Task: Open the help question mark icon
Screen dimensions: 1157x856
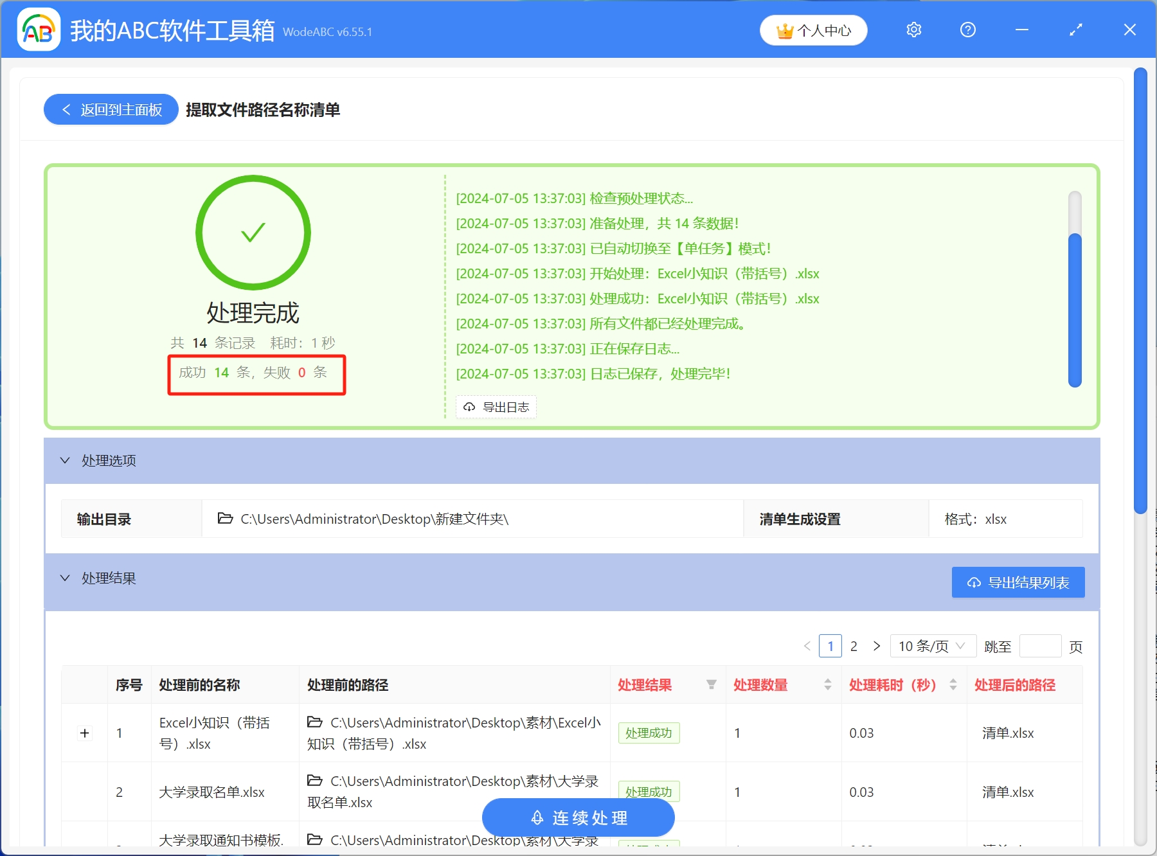Action: pyautogui.click(x=967, y=30)
